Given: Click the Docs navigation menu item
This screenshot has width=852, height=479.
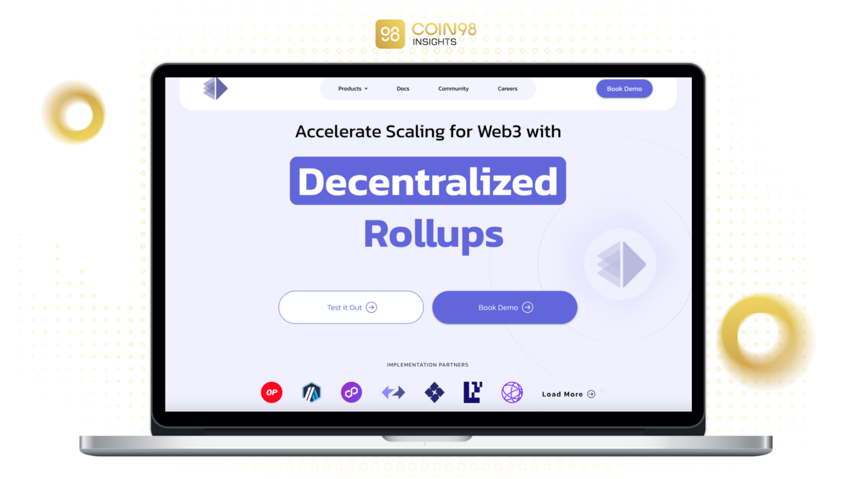Looking at the screenshot, I should (x=403, y=88).
